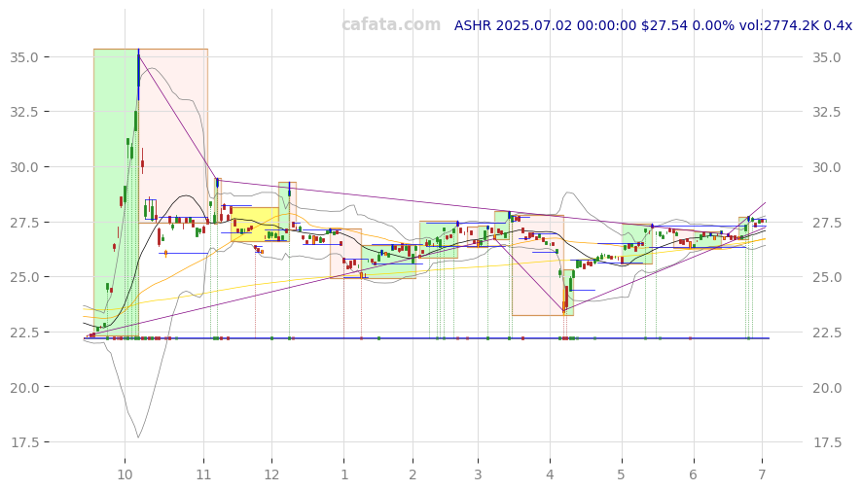
Task: Click the '30.0' label on the right axis
Action: click(x=827, y=167)
